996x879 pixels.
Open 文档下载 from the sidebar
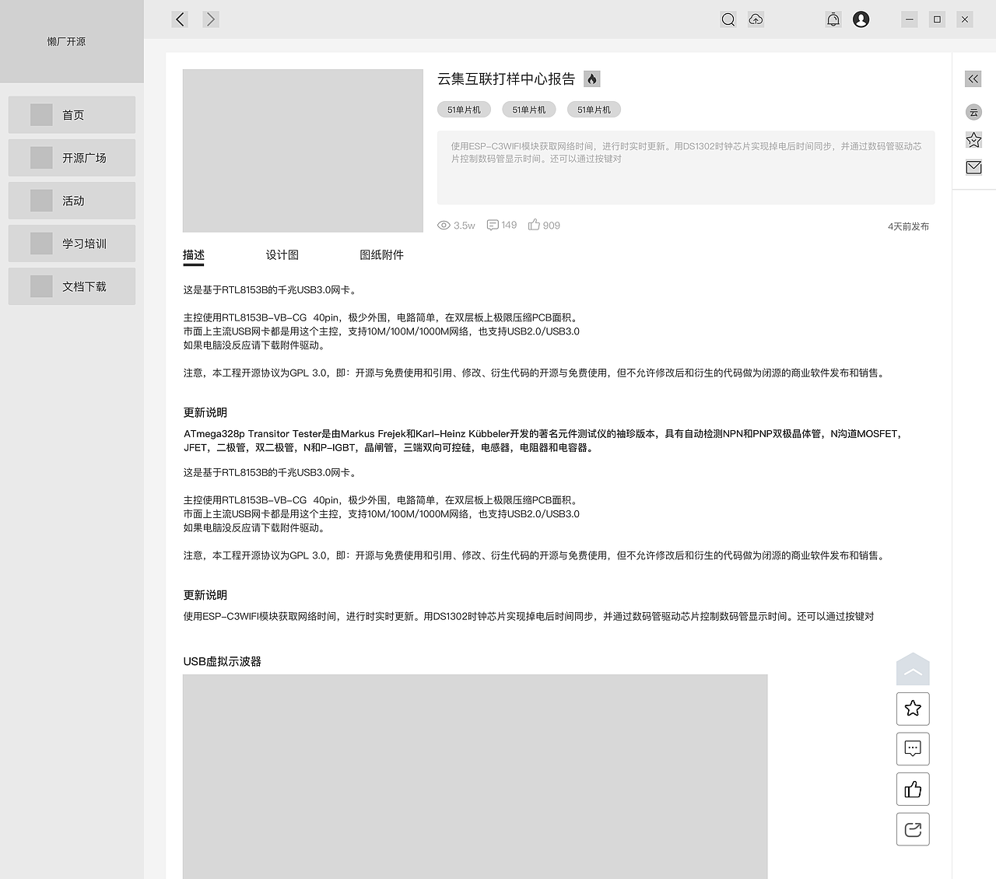[x=72, y=285]
